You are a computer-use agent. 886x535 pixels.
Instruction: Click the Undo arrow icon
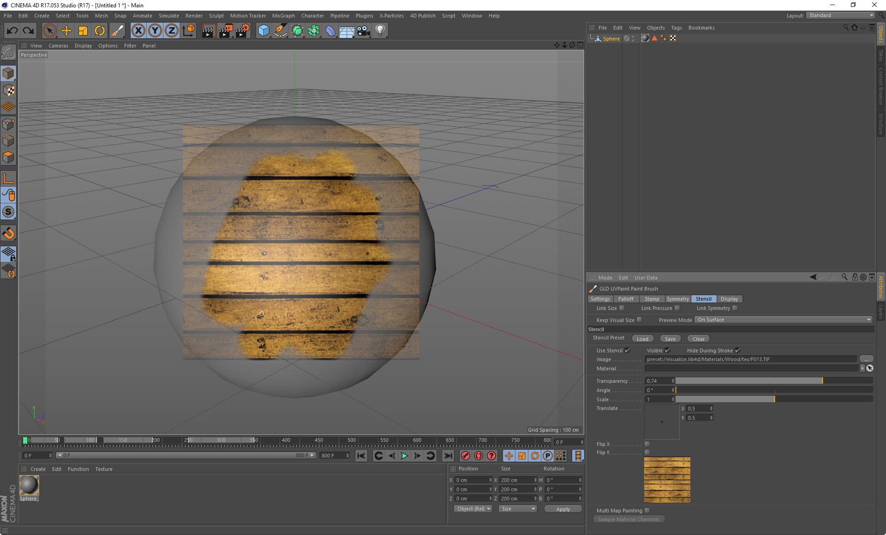(12, 30)
